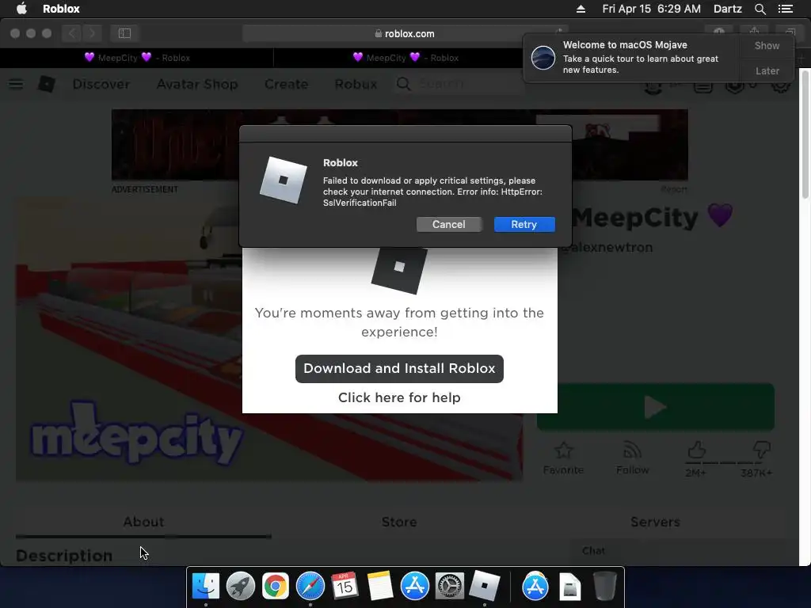Follow the MeepCity experience
This screenshot has height=608, width=811.
click(632, 458)
